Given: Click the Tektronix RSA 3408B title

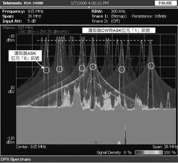Looking at the screenshot, I should 23,3.
